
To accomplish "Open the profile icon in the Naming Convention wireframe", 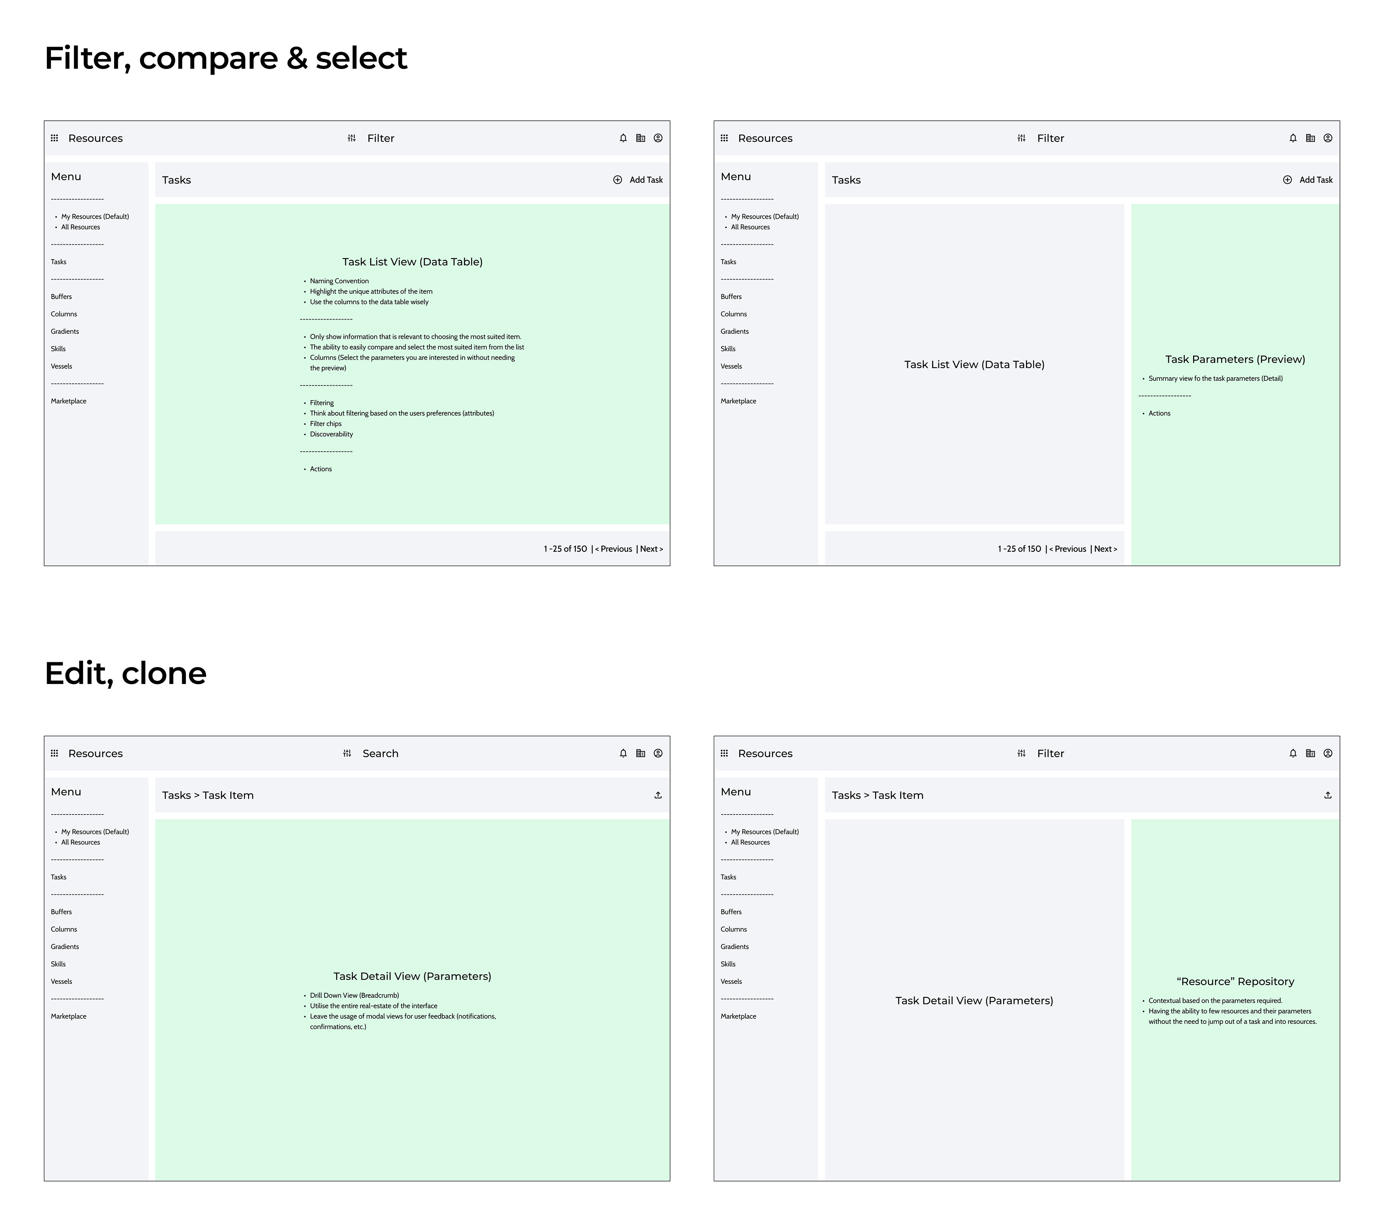I will pyautogui.click(x=658, y=138).
